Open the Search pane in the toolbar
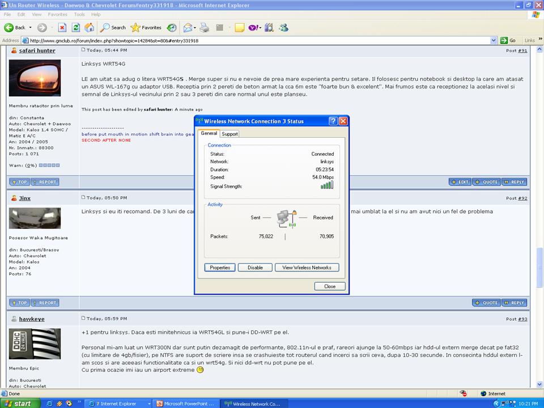Image resolution: width=544 pixels, height=408 pixels. 113,27
